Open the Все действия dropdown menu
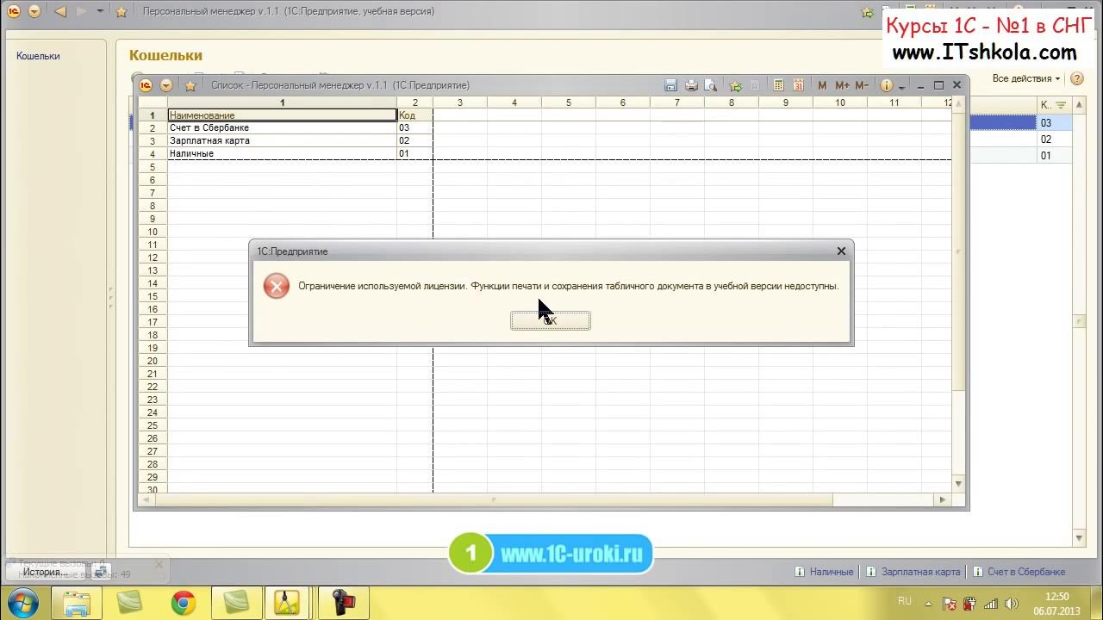 pos(1026,78)
